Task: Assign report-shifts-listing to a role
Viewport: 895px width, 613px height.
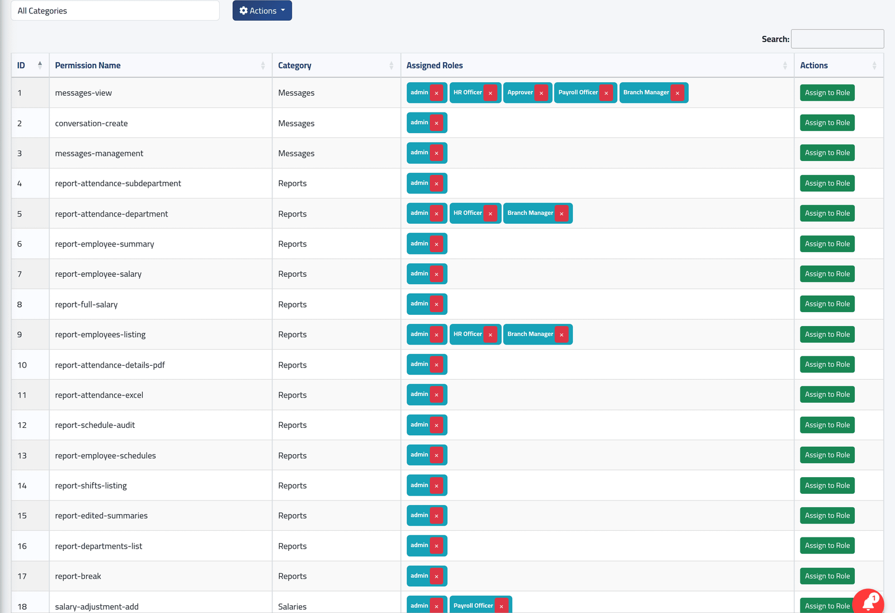Action: tap(827, 485)
